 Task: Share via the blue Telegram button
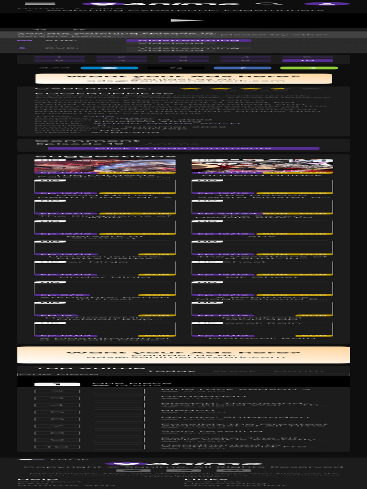point(109,68)
